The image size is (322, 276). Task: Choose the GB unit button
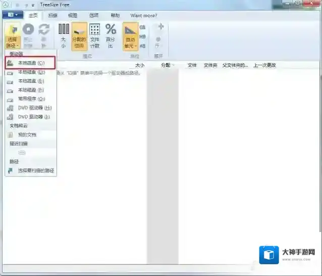(142, 27)
